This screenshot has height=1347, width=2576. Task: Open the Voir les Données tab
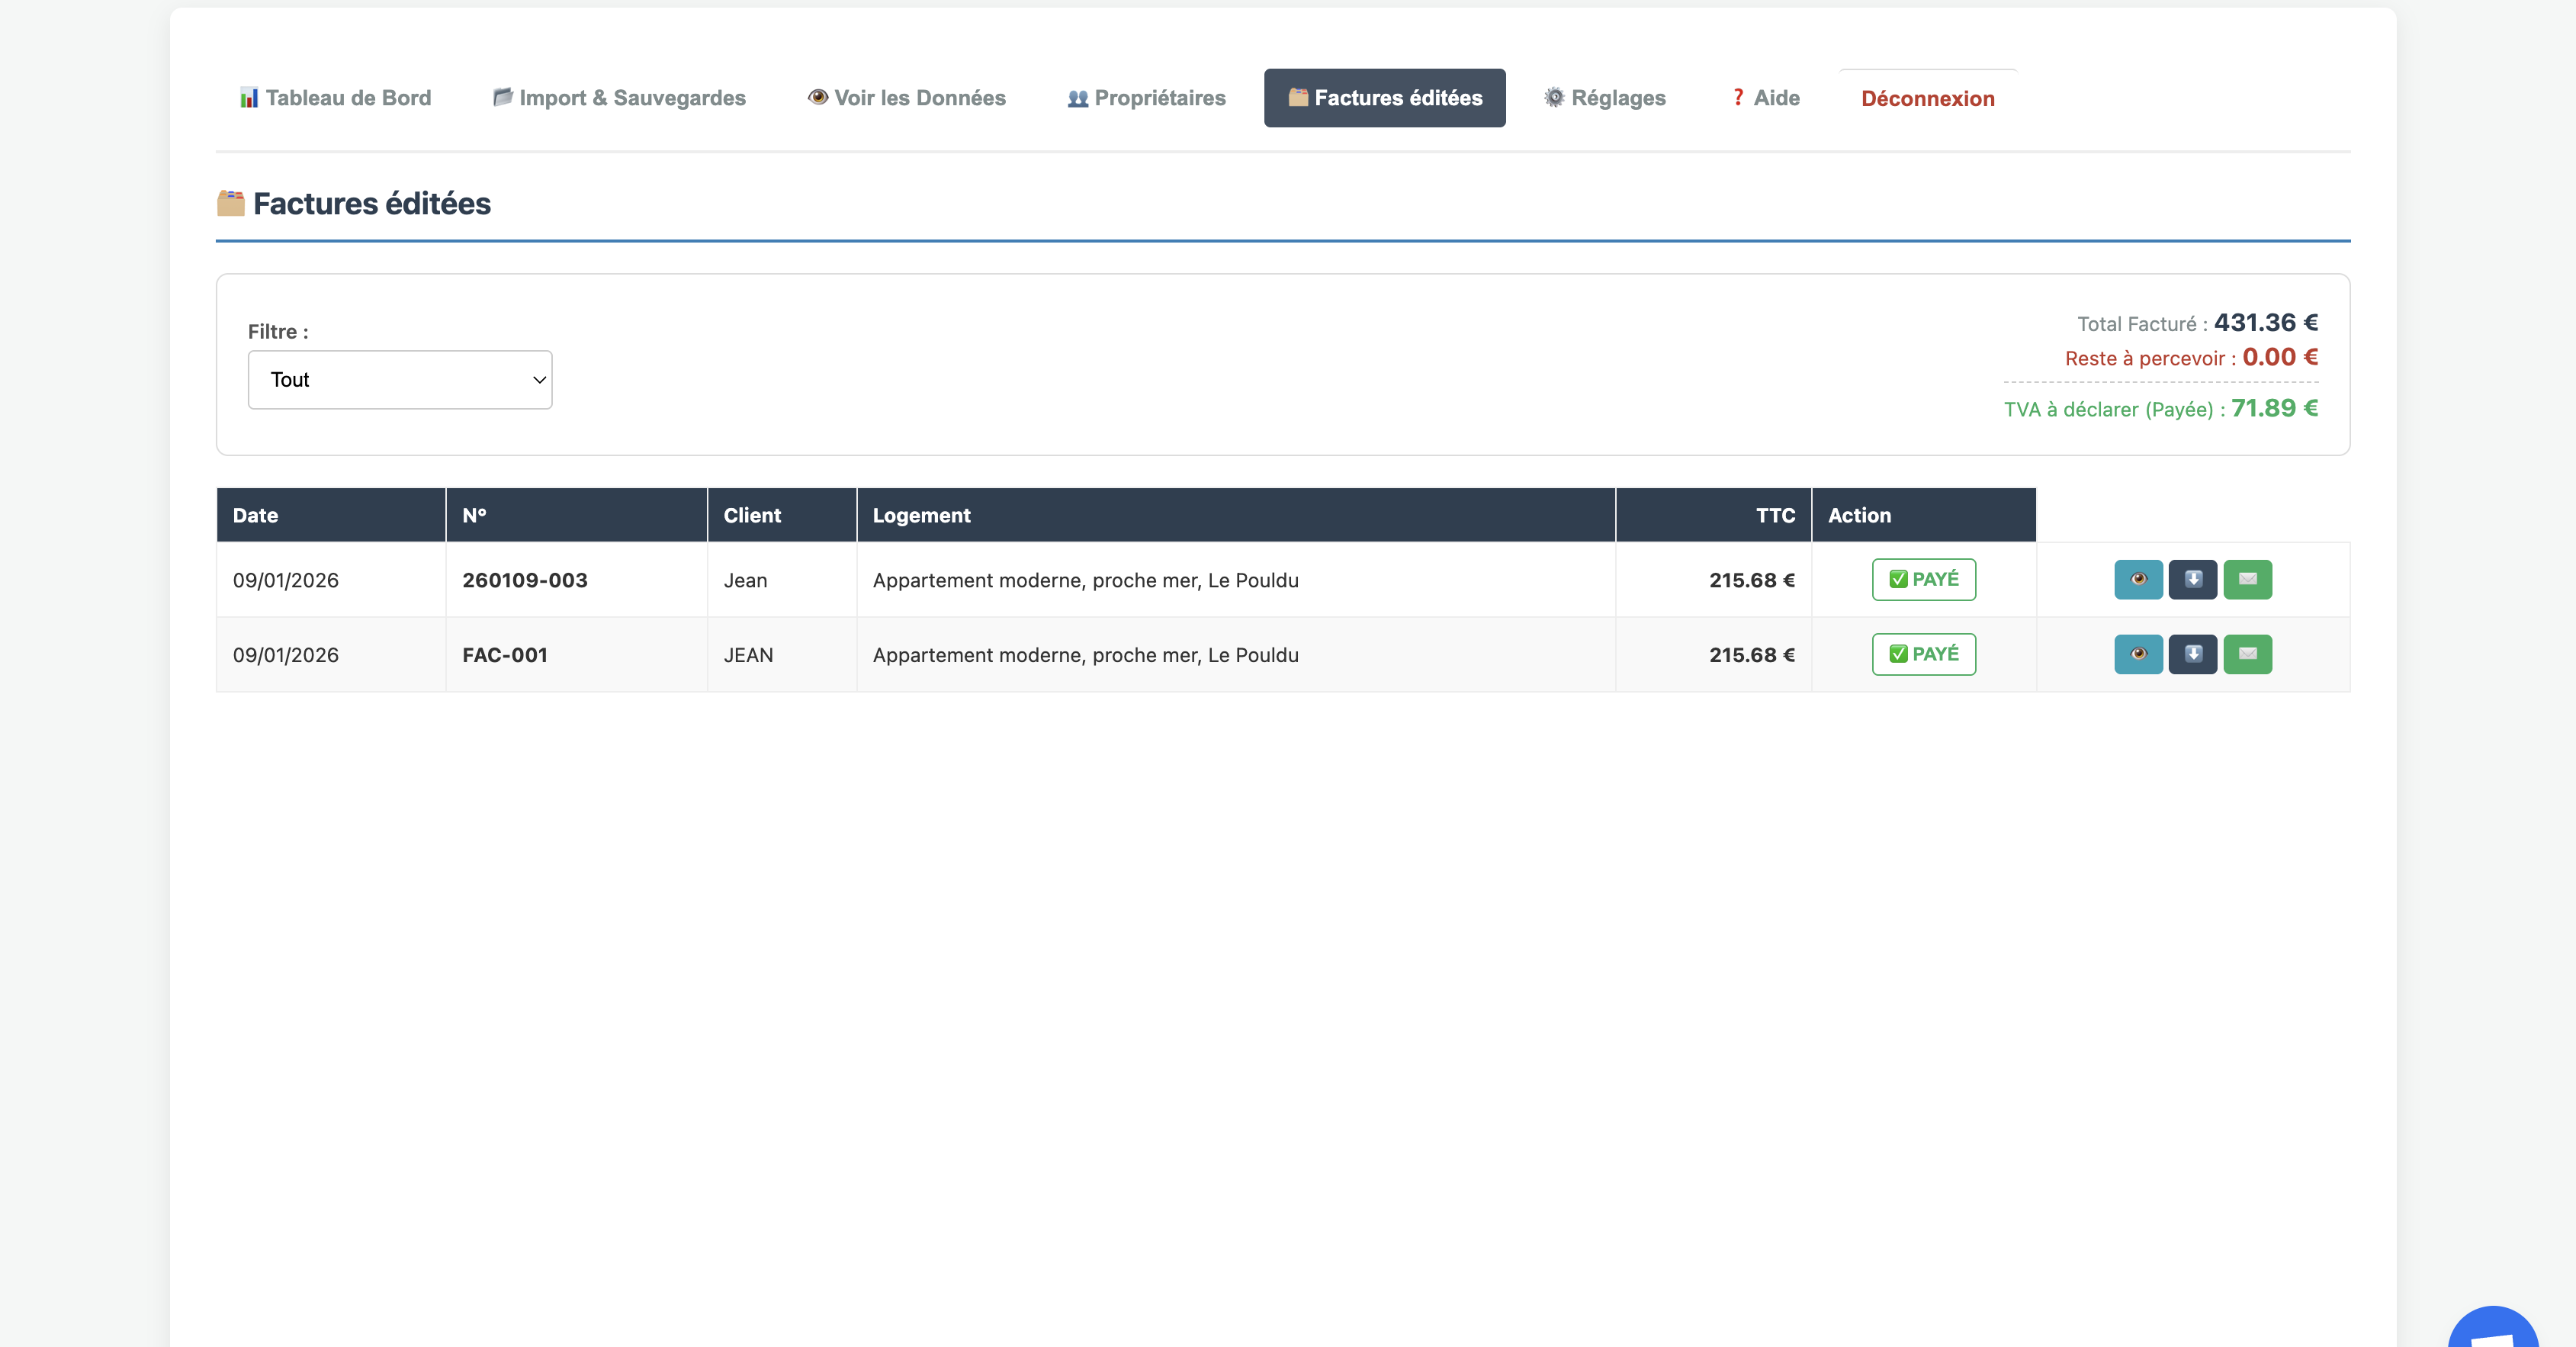pos(906,98)
